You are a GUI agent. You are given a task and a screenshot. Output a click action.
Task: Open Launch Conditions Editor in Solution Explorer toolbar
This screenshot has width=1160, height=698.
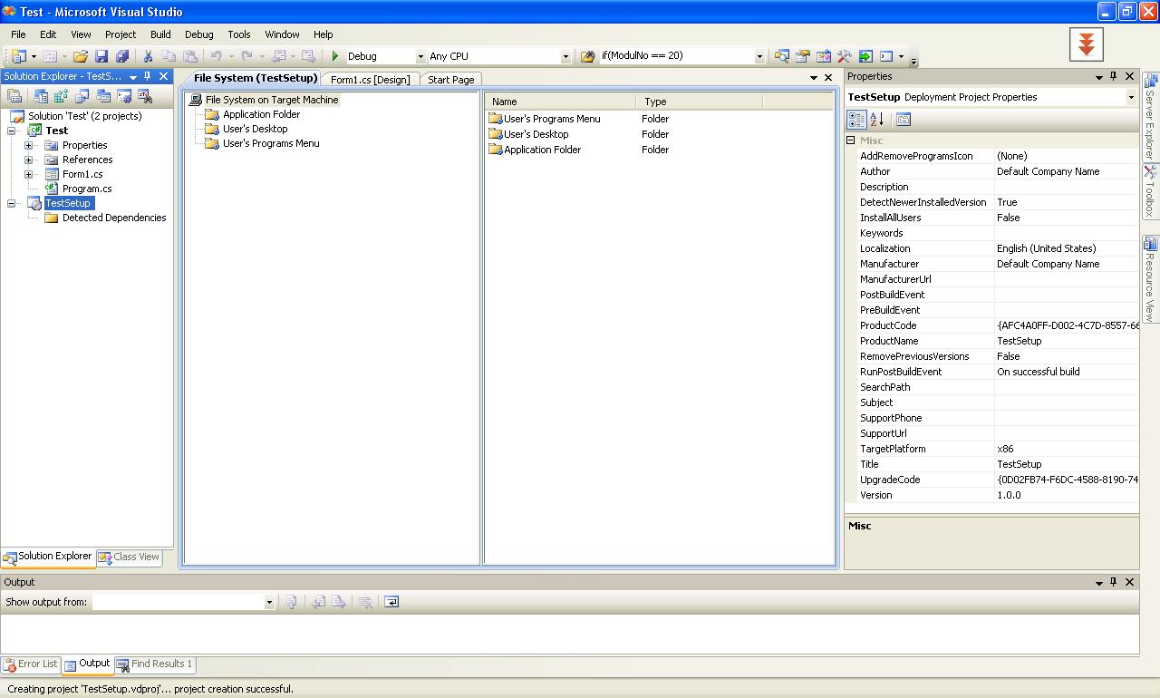point(145,95)
